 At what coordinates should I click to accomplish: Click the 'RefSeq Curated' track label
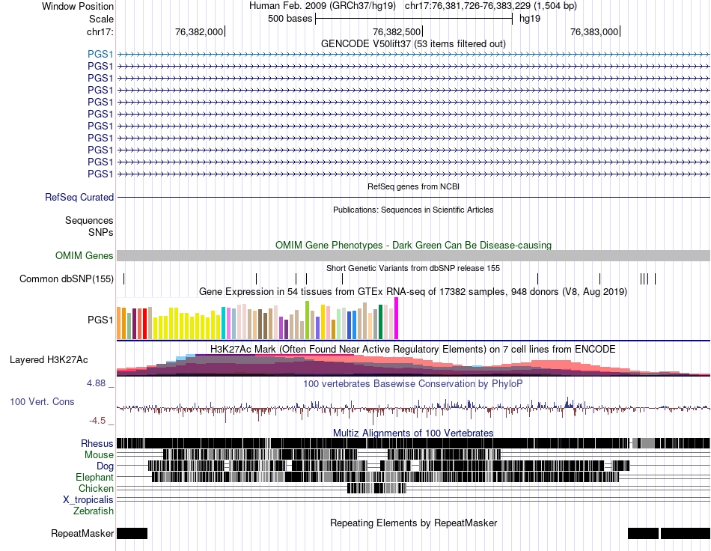click(79, 198)
